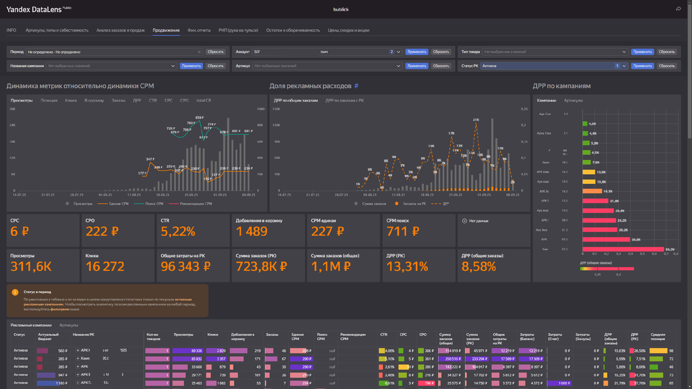Click the info icon in Статус и период notice

click(x=16, y=293)
